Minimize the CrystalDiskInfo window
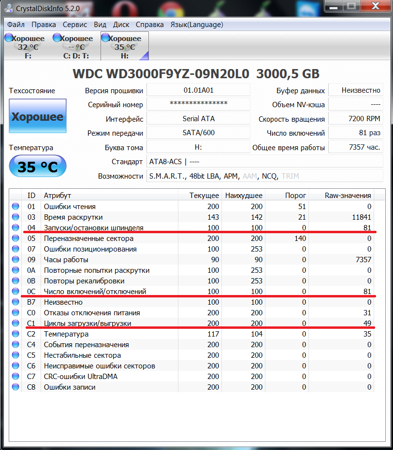 click(333, 7)
